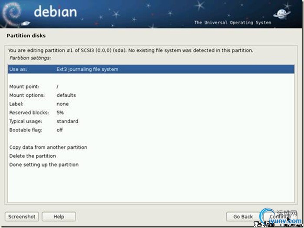
Task: Toggle the 'Bootable flag: off' setting
Action: tap(151, 130)
